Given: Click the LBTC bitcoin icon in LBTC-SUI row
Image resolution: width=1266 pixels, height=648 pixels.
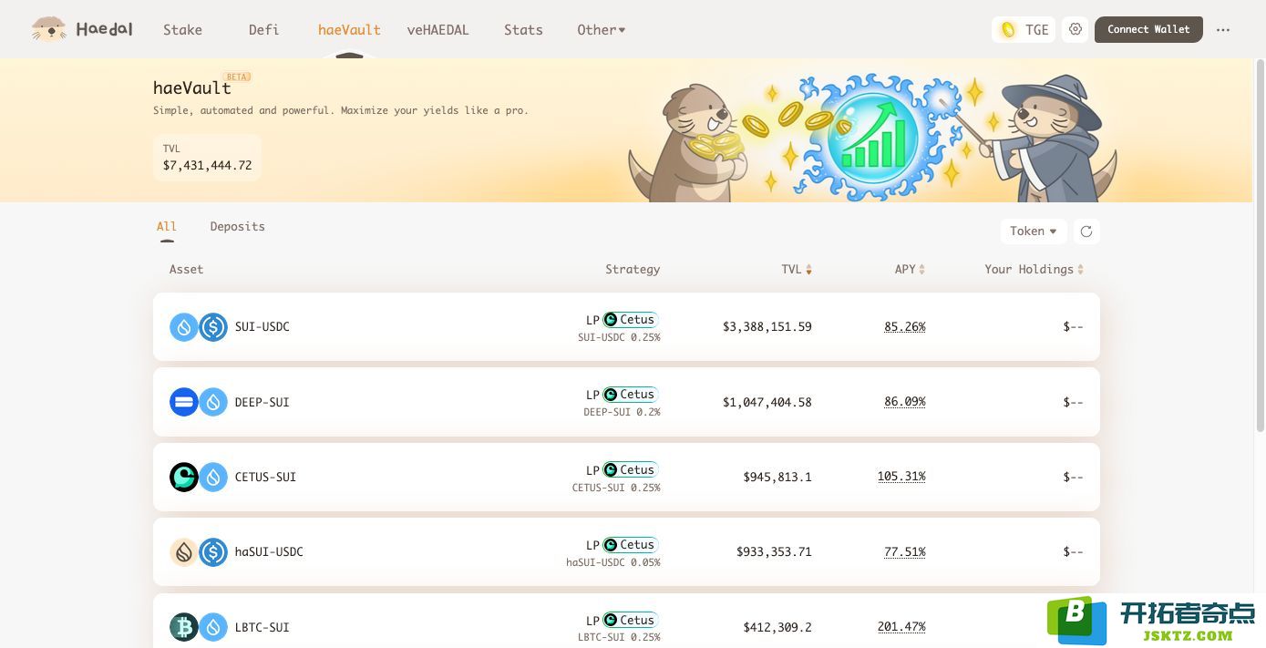Looking at the screenshot, I should pyautogui.click(x=184, y=627).
